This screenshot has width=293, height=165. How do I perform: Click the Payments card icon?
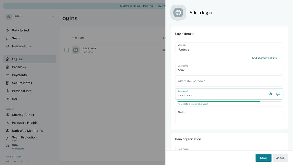click(x=7, y=75)
